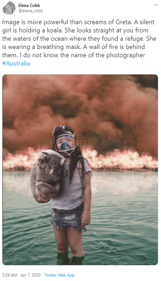
Task: Open Elena Cobb's profile avatar
Action: point(9,8)
